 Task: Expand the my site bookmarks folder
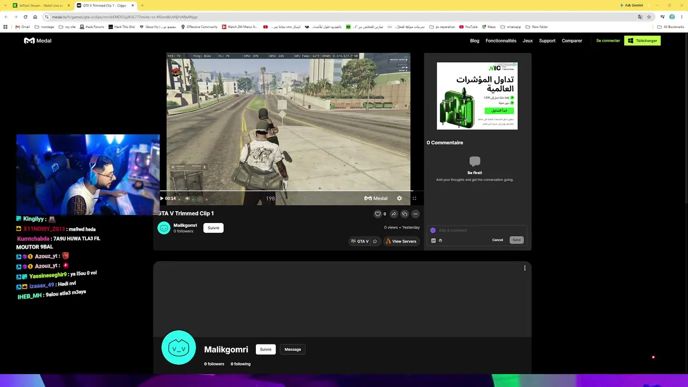[67, 27]
